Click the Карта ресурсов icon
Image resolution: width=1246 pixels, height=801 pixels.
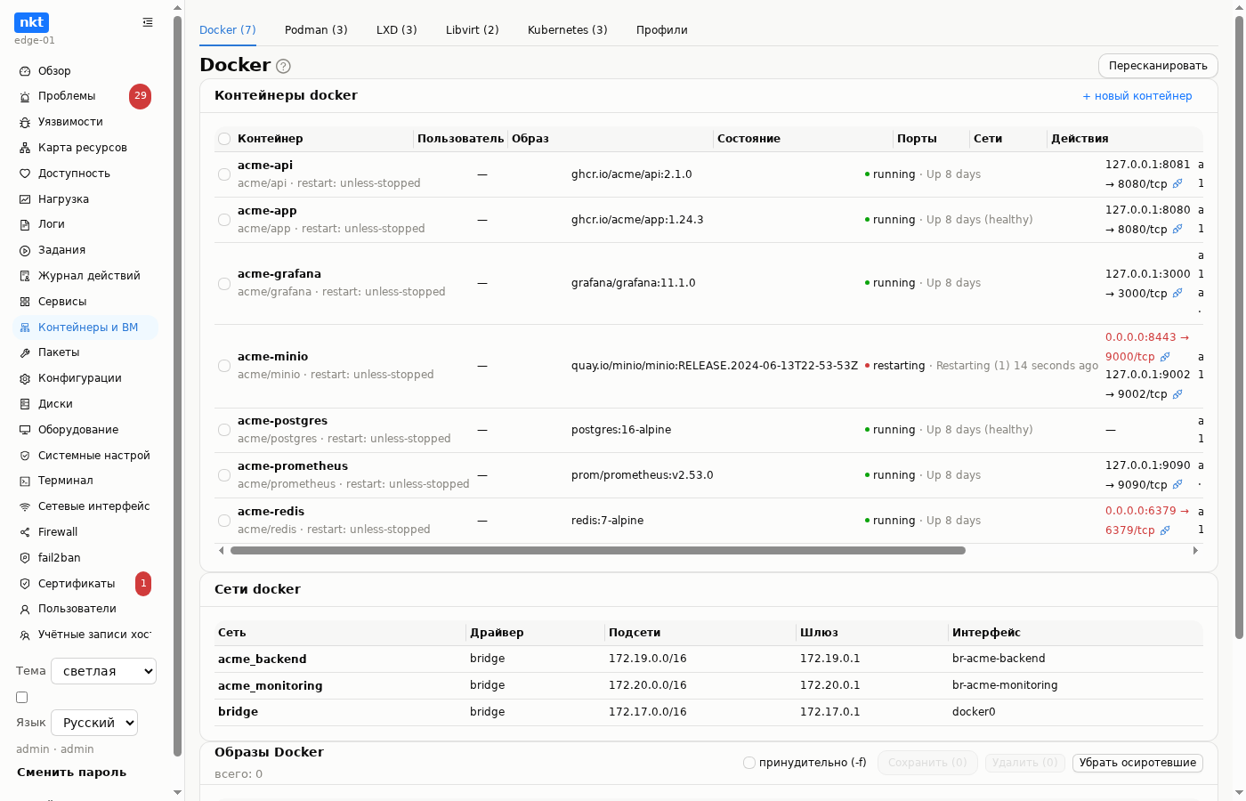(25, 148)
